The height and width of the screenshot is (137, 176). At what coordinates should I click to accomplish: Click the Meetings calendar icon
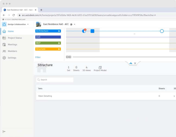pyautogui.click(x=4, y=45)
